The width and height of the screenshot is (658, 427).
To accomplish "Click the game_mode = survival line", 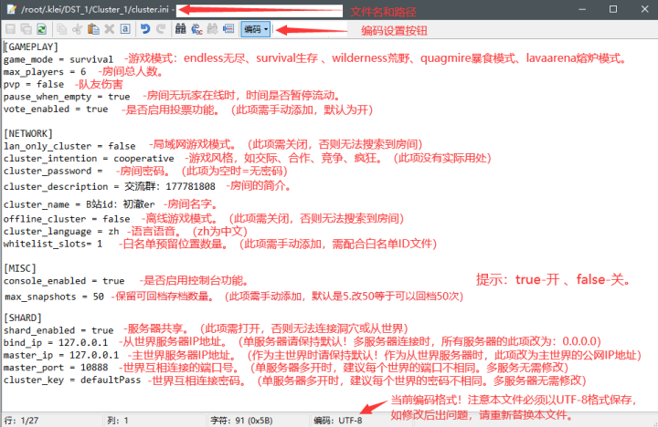I will coord(58,59).
